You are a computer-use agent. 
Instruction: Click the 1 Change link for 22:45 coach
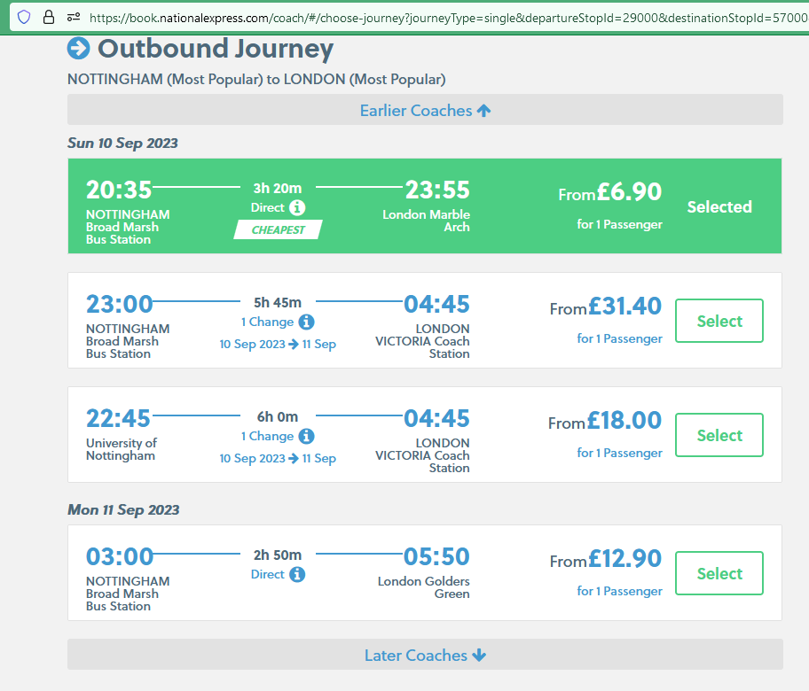click(267, 437)
